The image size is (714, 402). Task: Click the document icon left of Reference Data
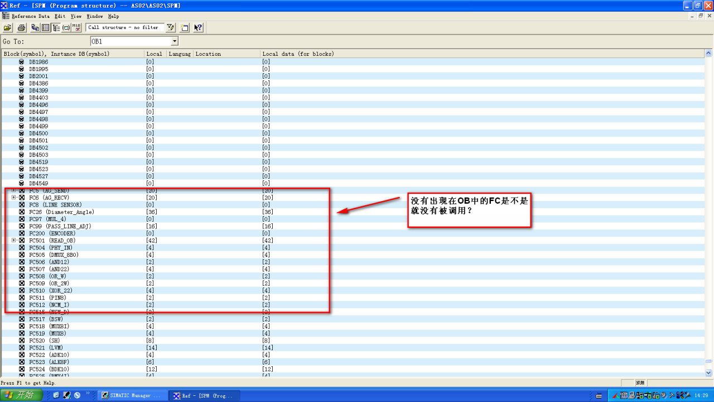point(6,16)
